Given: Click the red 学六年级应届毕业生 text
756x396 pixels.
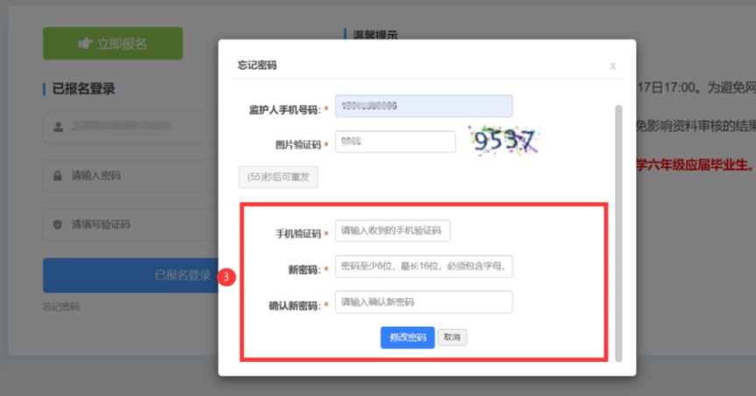Looking at the screenshot, I should point(696,164).
